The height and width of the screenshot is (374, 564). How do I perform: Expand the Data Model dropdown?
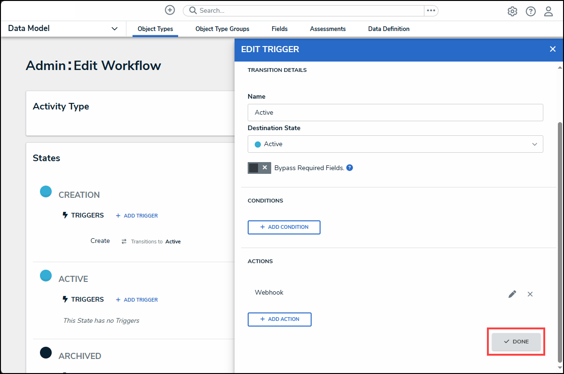63,29
